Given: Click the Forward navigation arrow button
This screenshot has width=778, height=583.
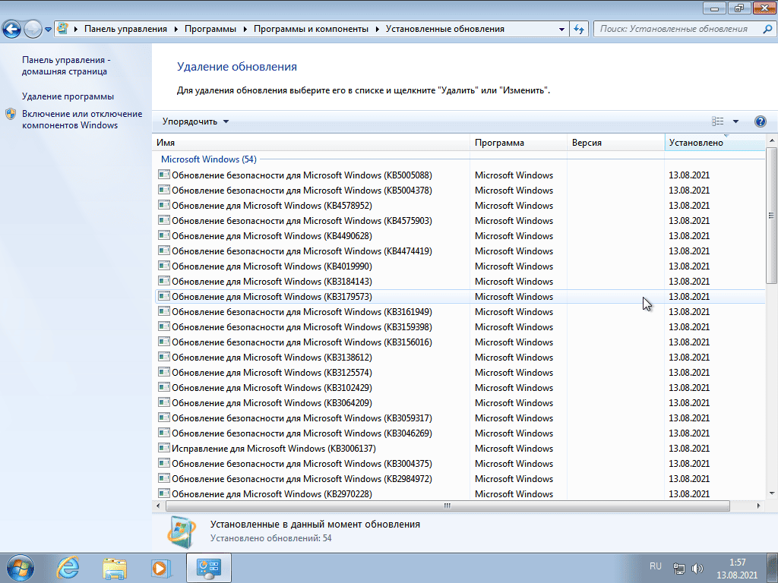Looking at the screenshot, I should click(33, 30).
